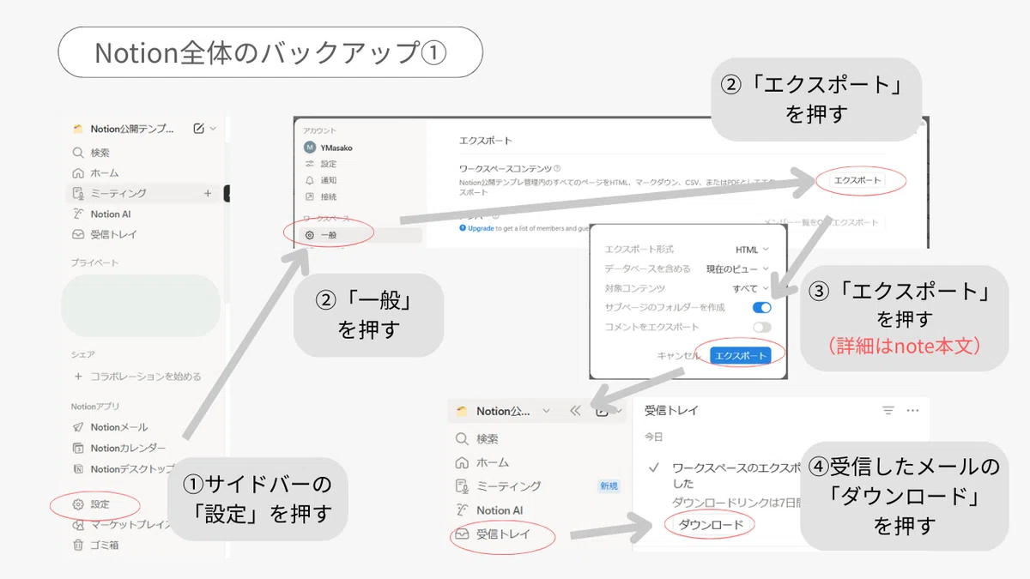Screen dimensions: 1030x579
Task: Open ゴミ箱 via the trash can icon
Action: 78,545
